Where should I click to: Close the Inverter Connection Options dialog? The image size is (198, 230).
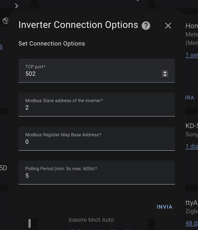click(x=168, y=26)
